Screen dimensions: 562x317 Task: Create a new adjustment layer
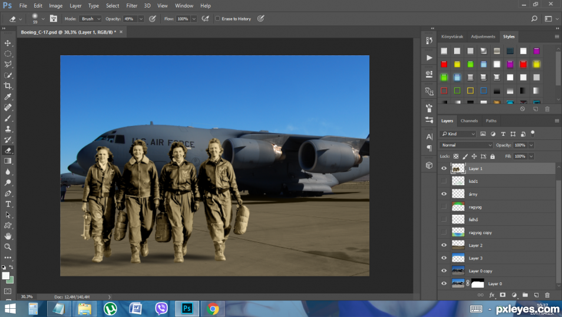pos(514,295)
